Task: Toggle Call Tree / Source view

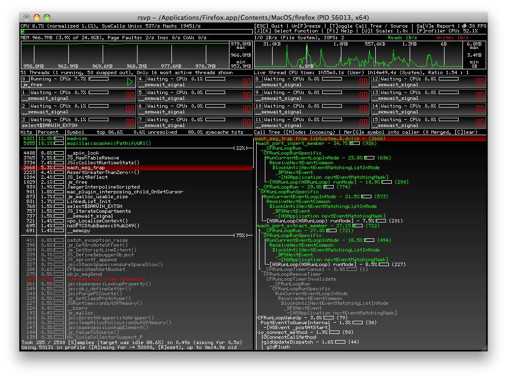Action: point(369,26)
